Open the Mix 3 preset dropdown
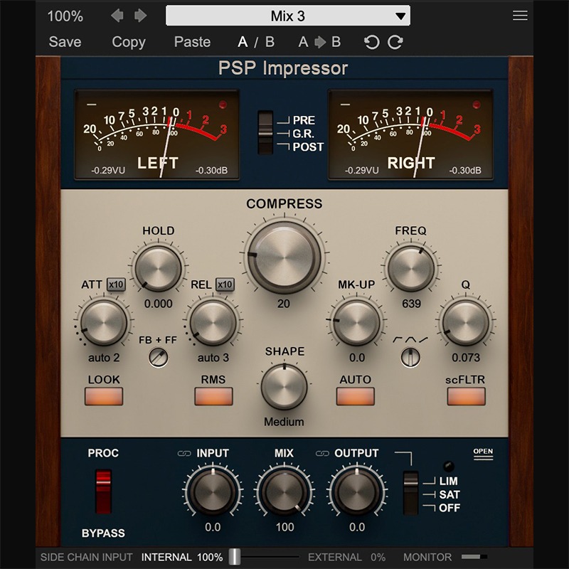Viewport: 569px width, 569px height. (x=288, y=16)
